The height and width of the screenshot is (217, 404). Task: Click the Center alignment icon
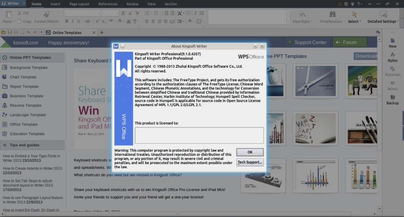click(x=153, y=21)
